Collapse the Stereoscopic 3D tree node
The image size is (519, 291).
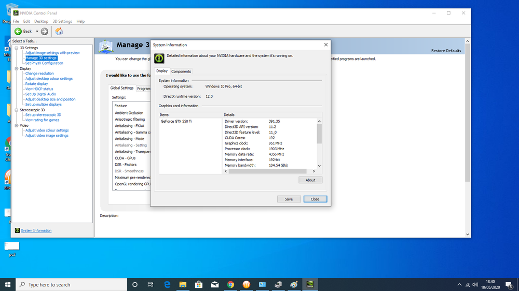16,110
